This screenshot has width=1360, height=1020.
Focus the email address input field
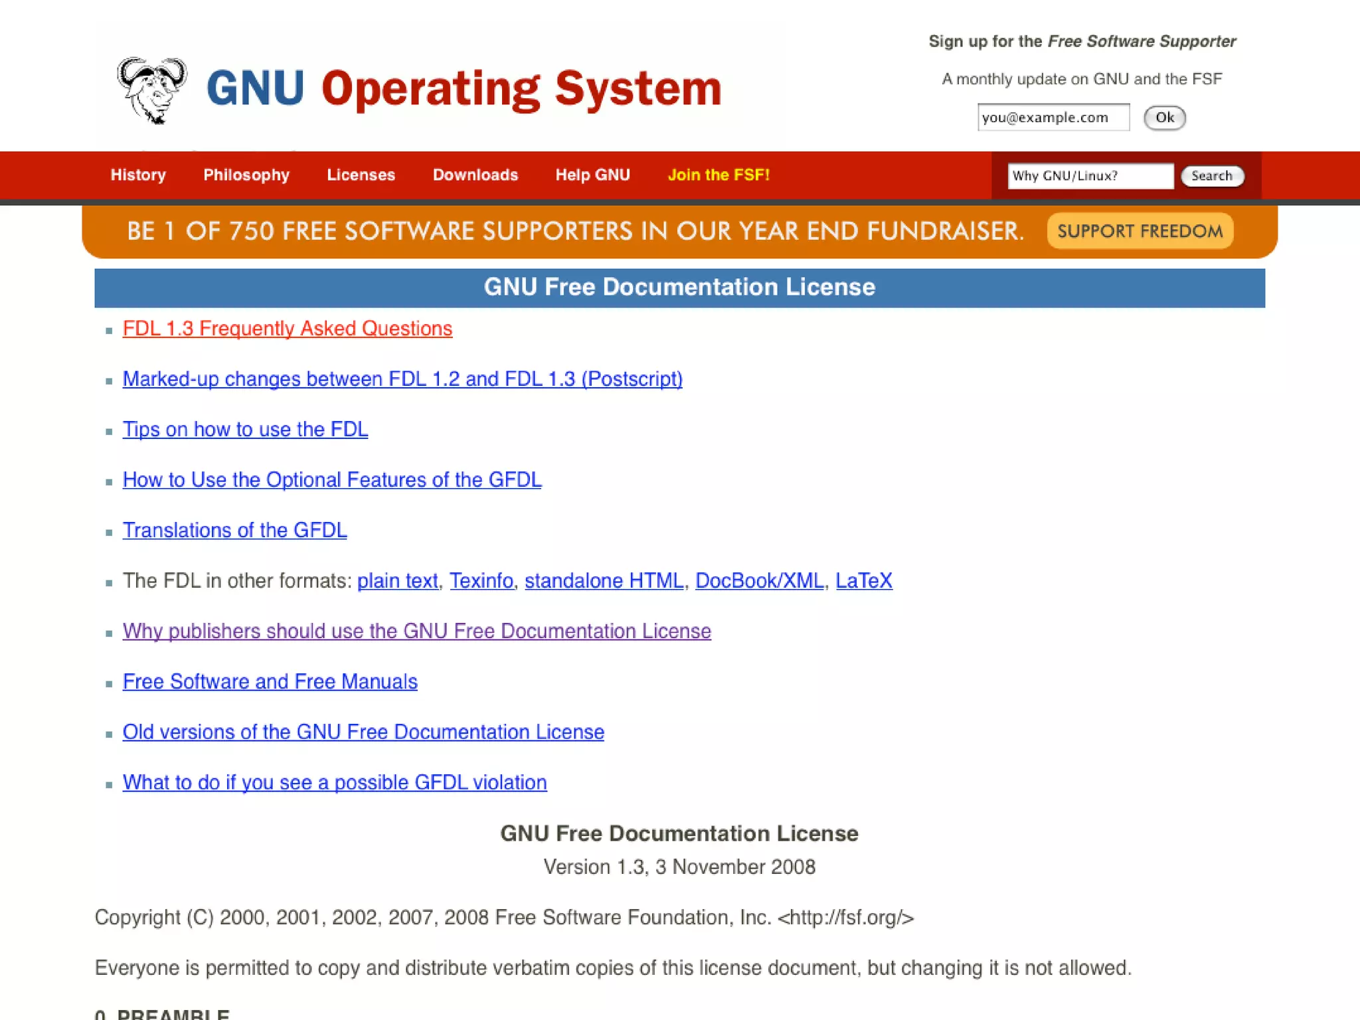tap(1053, 118)
